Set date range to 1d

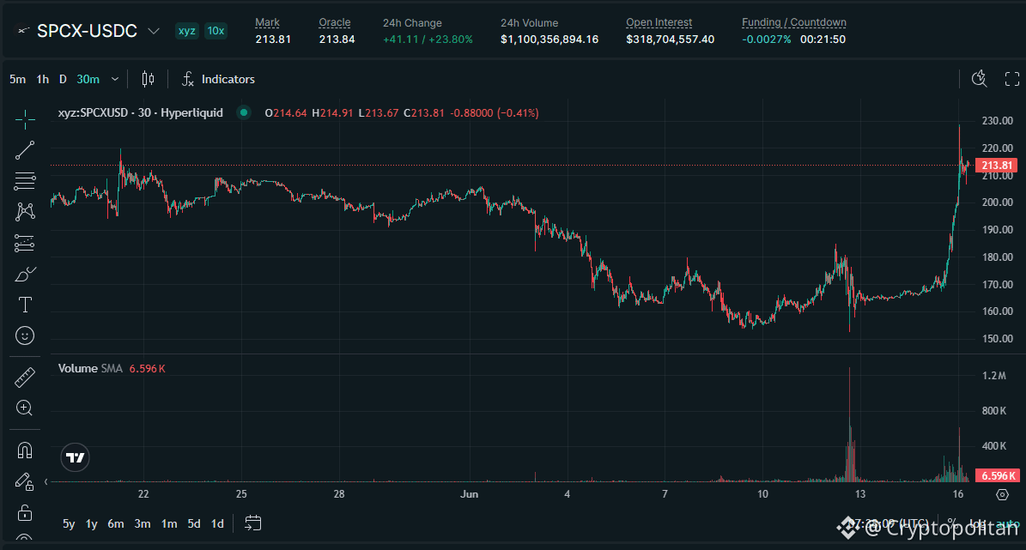218,524
